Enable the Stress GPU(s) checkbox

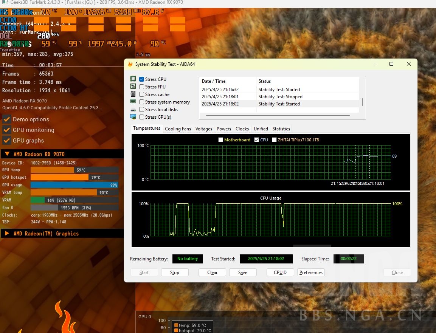click(141, 117)
